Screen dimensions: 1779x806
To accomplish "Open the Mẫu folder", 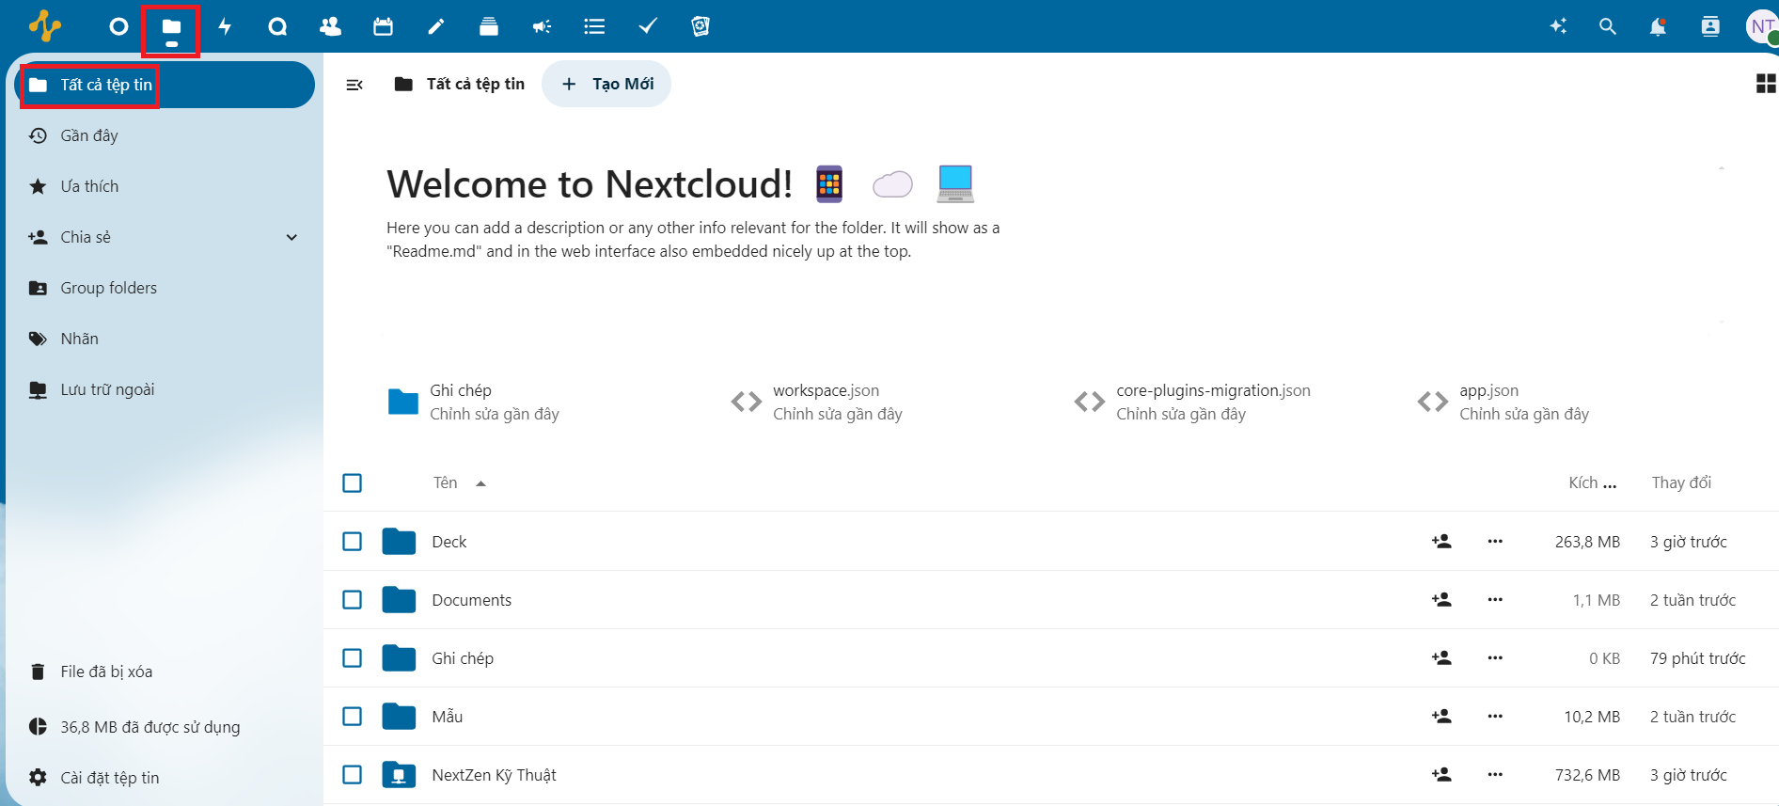I will [447, 717].
